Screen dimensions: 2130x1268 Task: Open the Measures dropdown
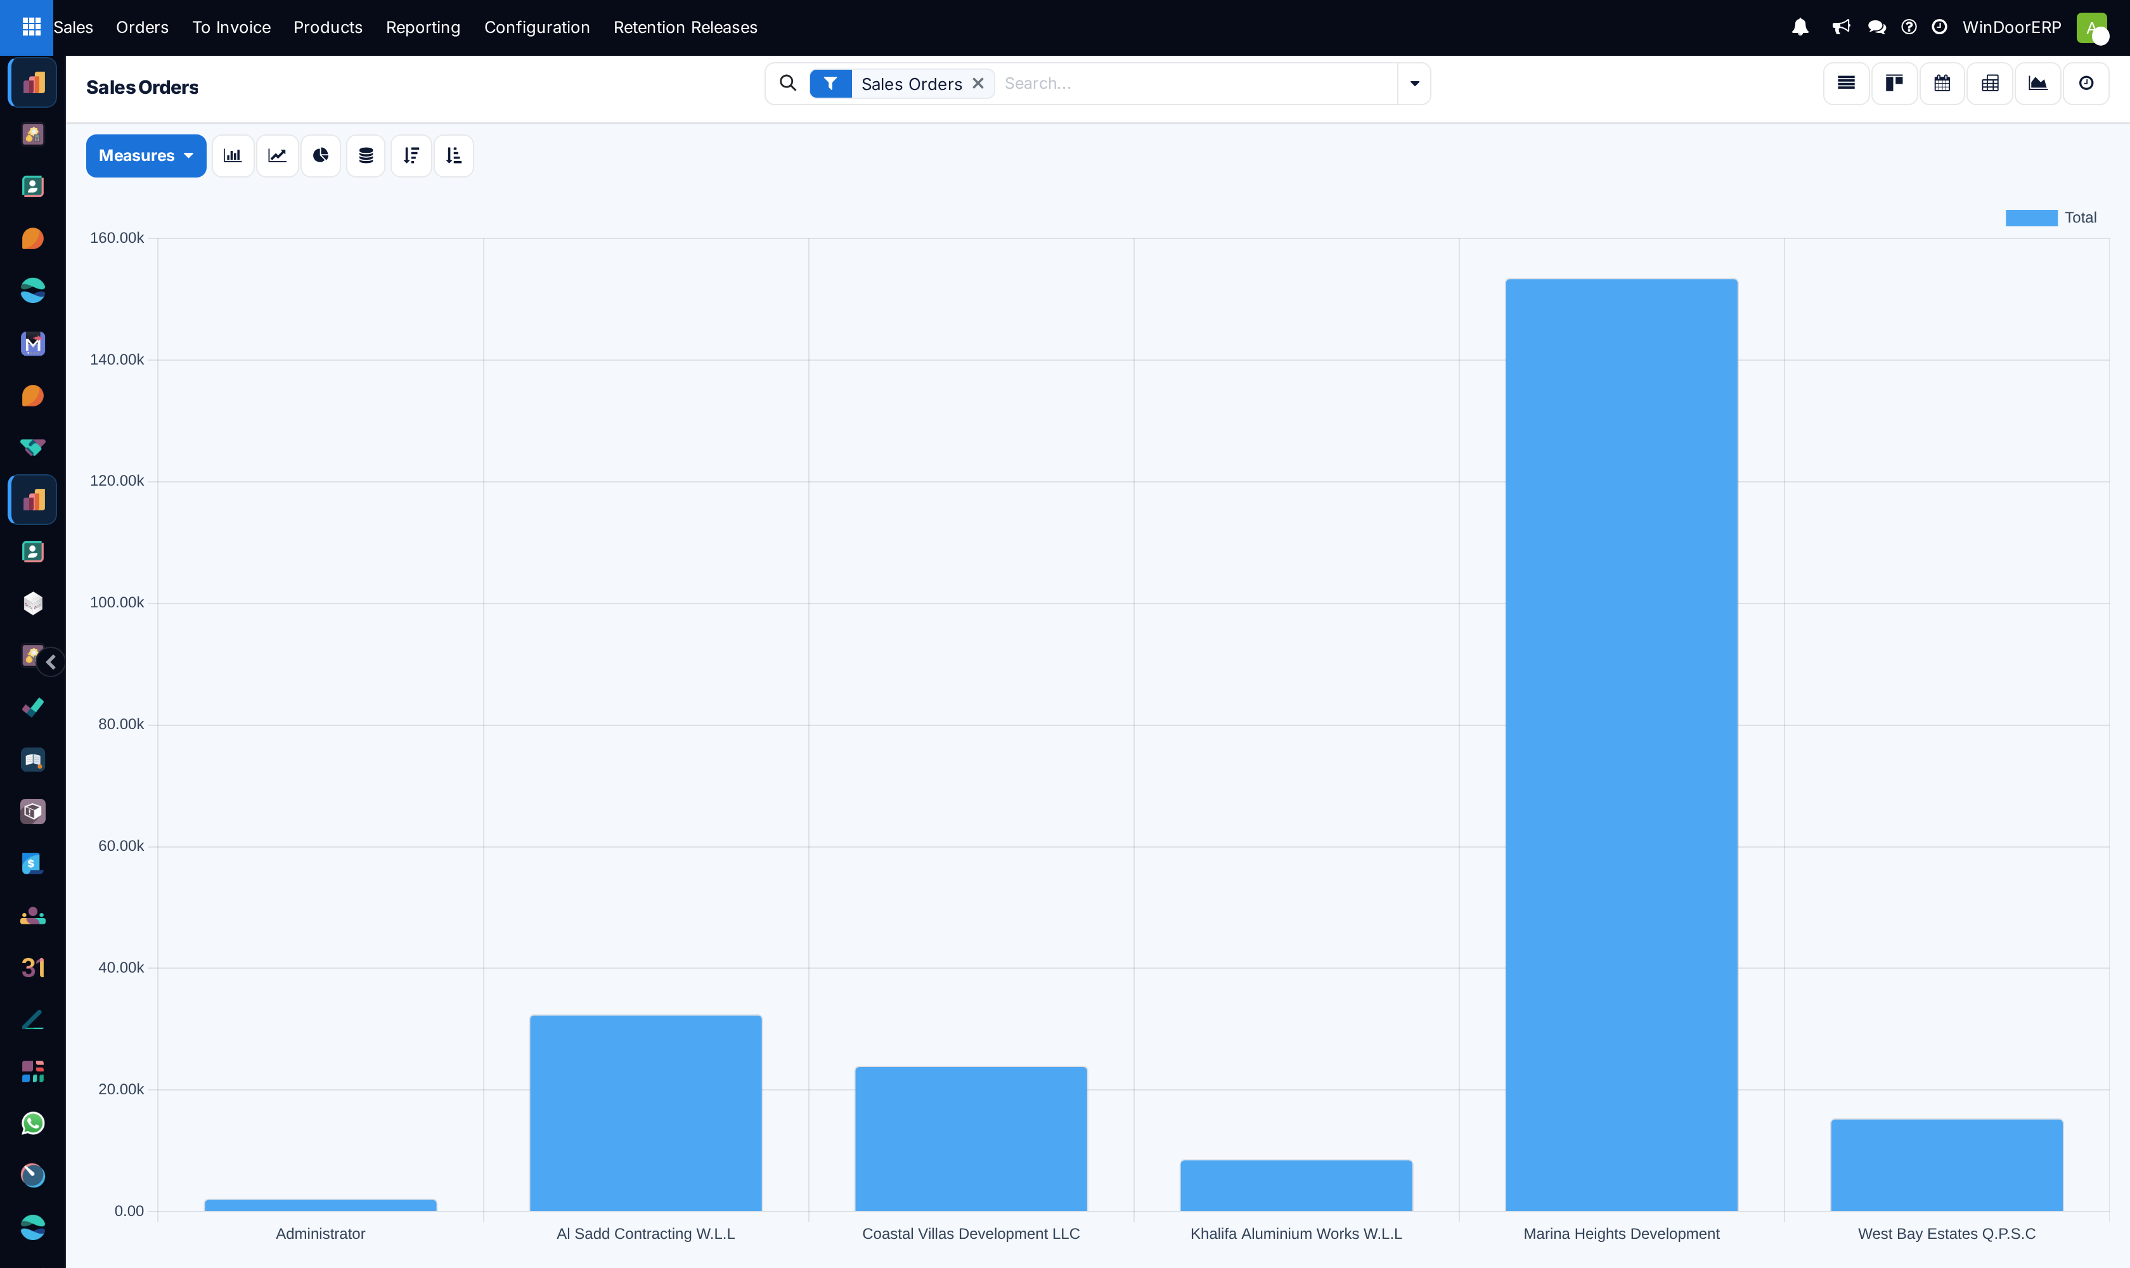(146, 155)
